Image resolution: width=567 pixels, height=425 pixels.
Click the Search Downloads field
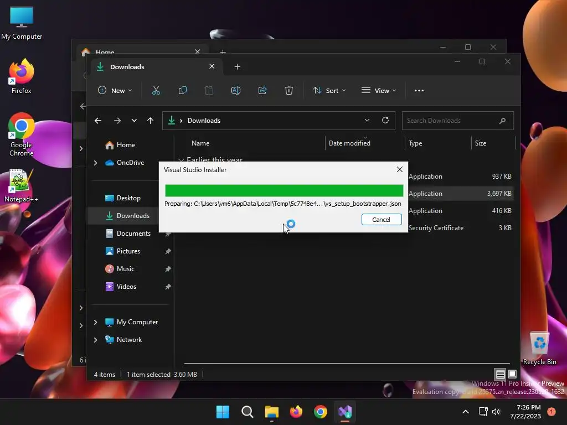click(x=458, y=121)
